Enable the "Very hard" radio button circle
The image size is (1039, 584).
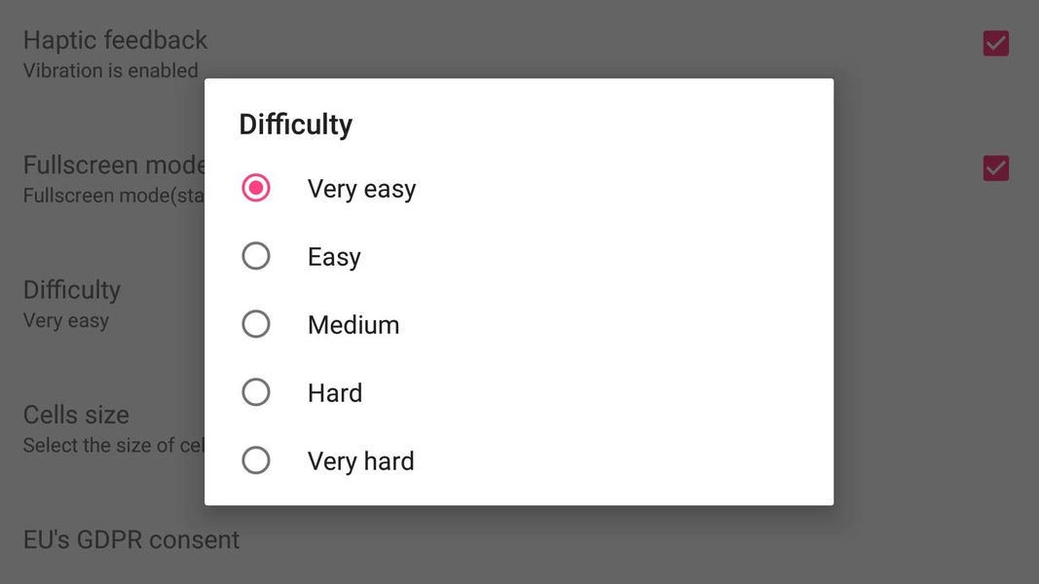[256, 460]
